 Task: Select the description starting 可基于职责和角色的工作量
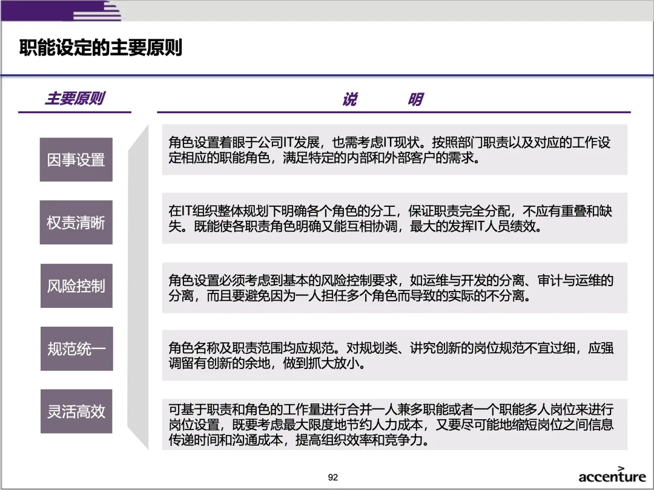(395, 424)
